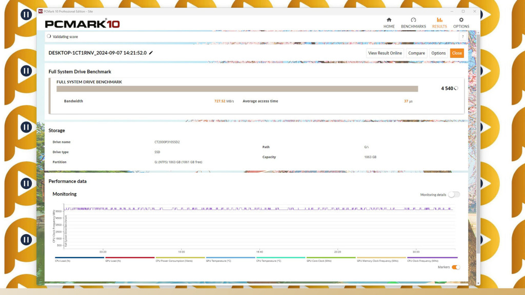Toggle the GPU Load (%) legend series
The height and width of the screenshot is (295, 525).
(130, 260)
